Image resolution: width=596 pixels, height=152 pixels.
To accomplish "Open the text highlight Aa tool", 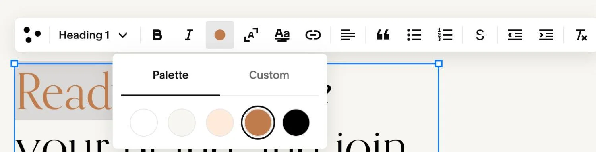I will click(x=282, y=35).
